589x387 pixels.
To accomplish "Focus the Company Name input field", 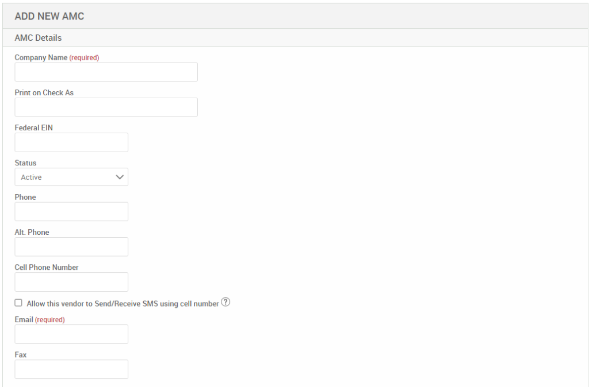I will tap(106, 72).
